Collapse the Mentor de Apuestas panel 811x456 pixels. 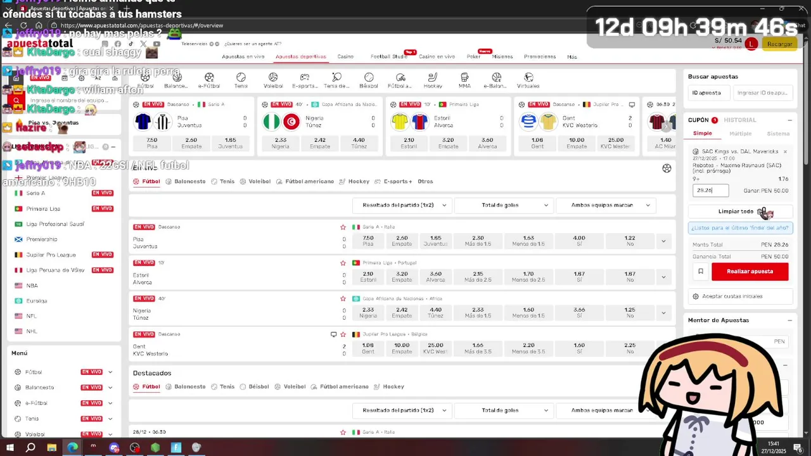click(x=789, y=320)
